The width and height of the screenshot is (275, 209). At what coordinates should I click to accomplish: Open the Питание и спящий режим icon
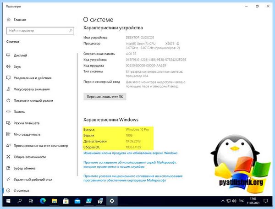(8, 100)
